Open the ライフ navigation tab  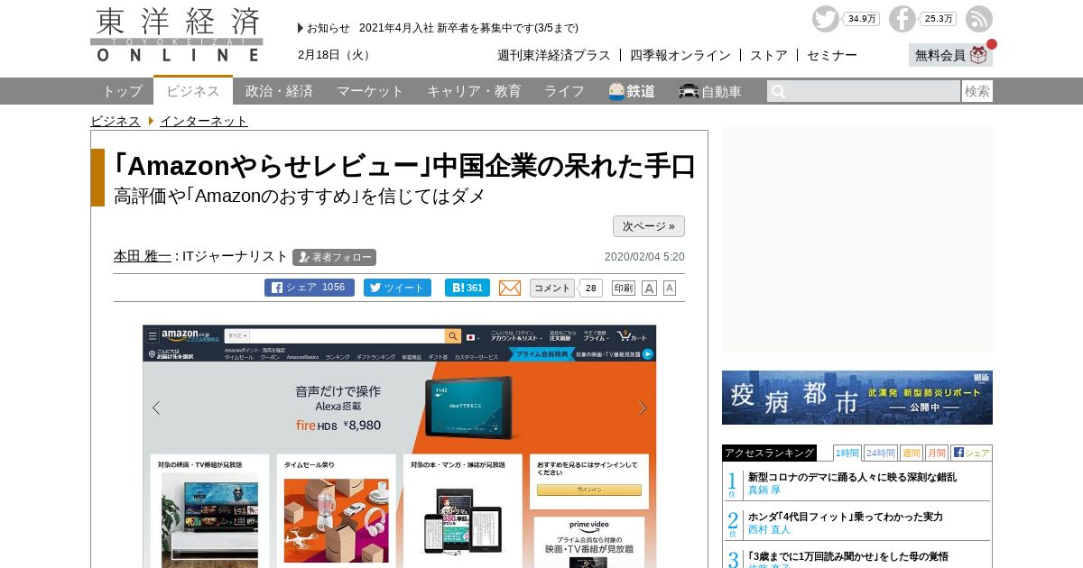[x=564, y=91]
